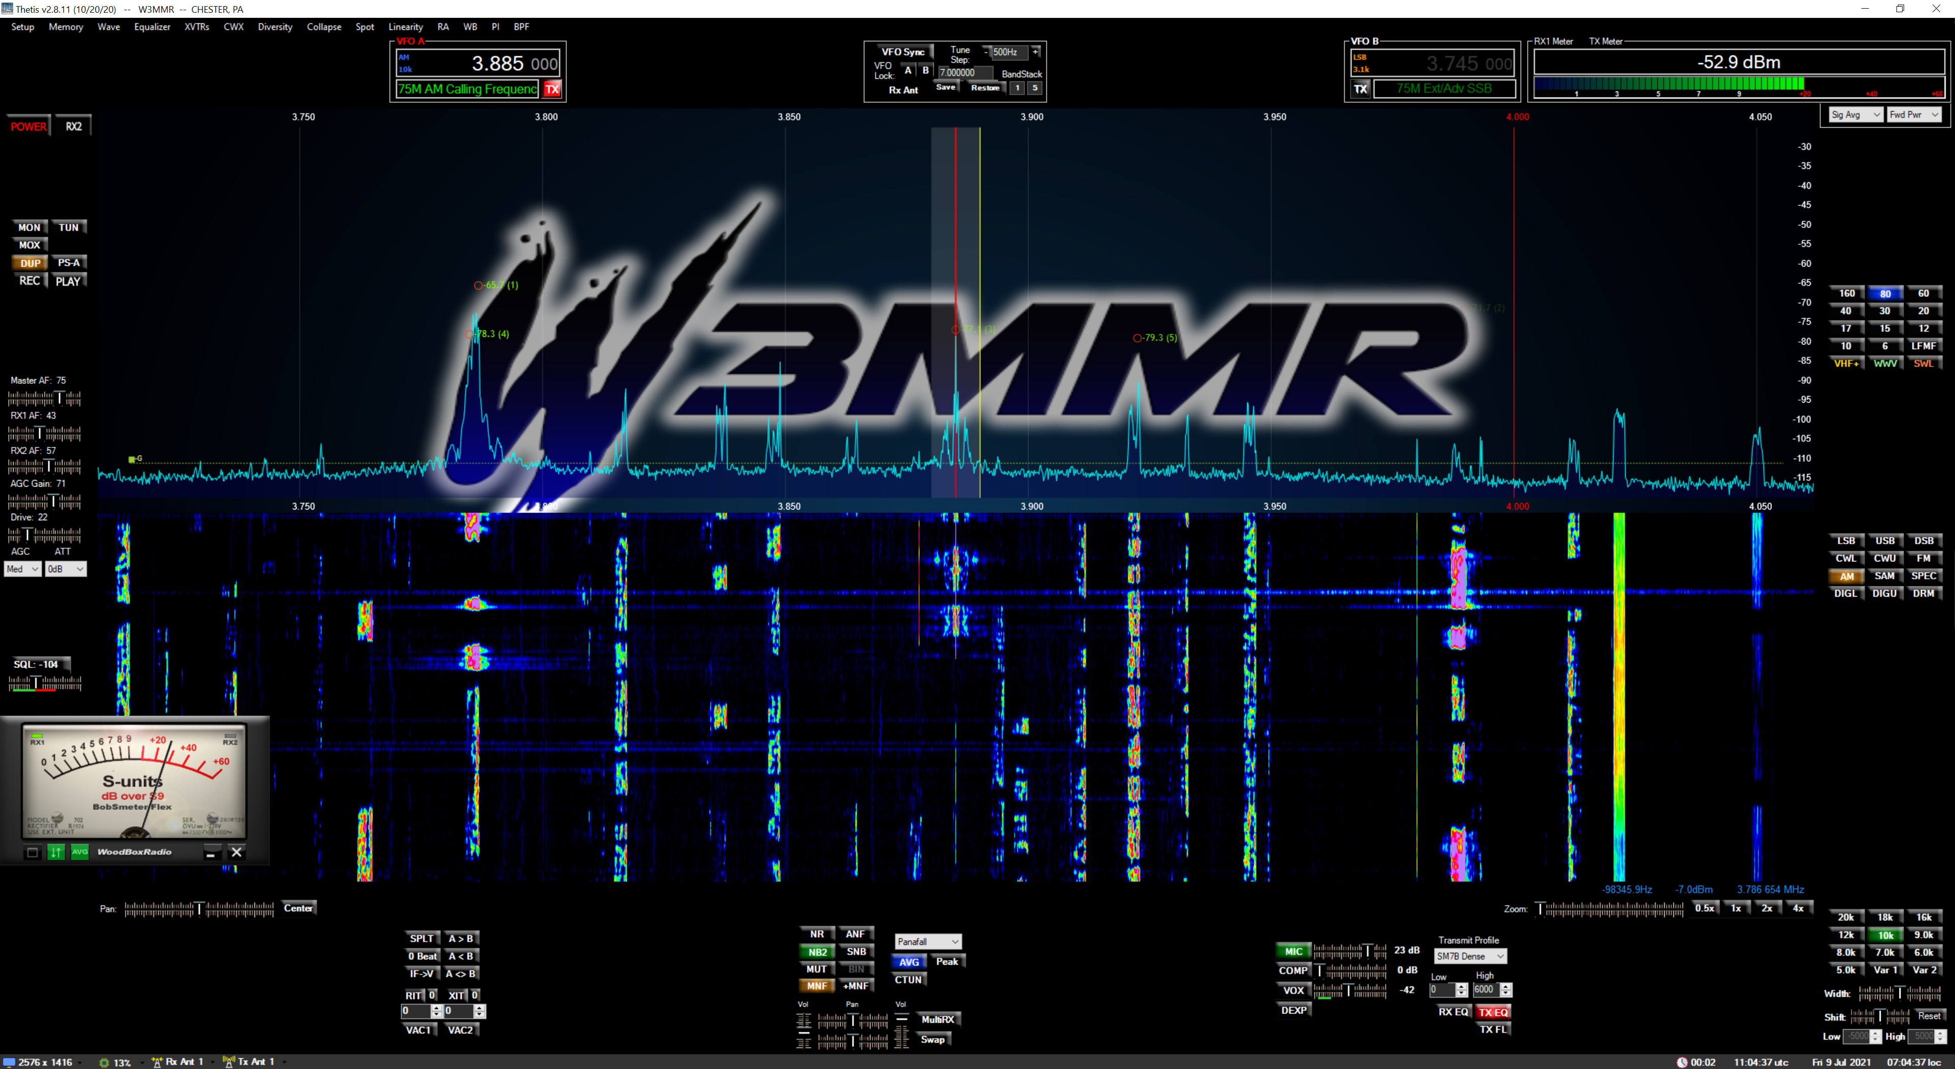The image size is (1955, 1069).
Task: Click the S-meter up/down arrows icon
Action: (x=55, y=852)
